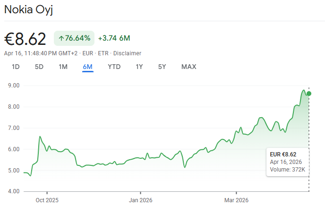325x206 pixels.
Task: Click the EUR €8.62 tooltip box
Action: (288, 162)
